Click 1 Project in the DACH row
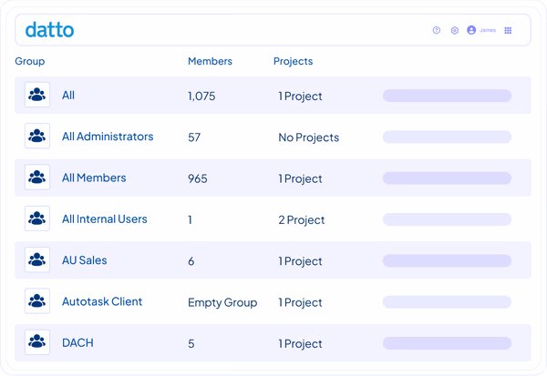The width and height of the screenshot is (547, 376). (x=300, y=343)
